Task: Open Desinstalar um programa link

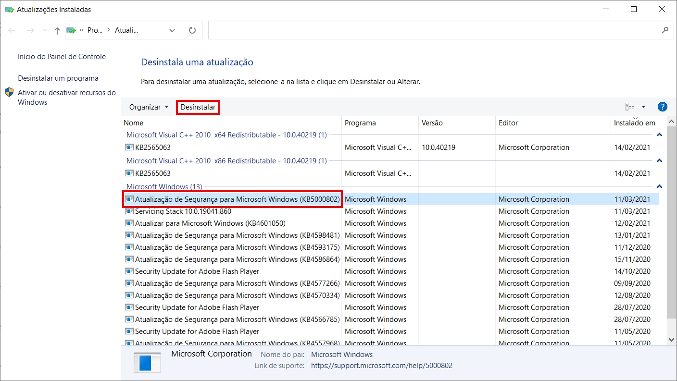Action: (x=58, y=78)
